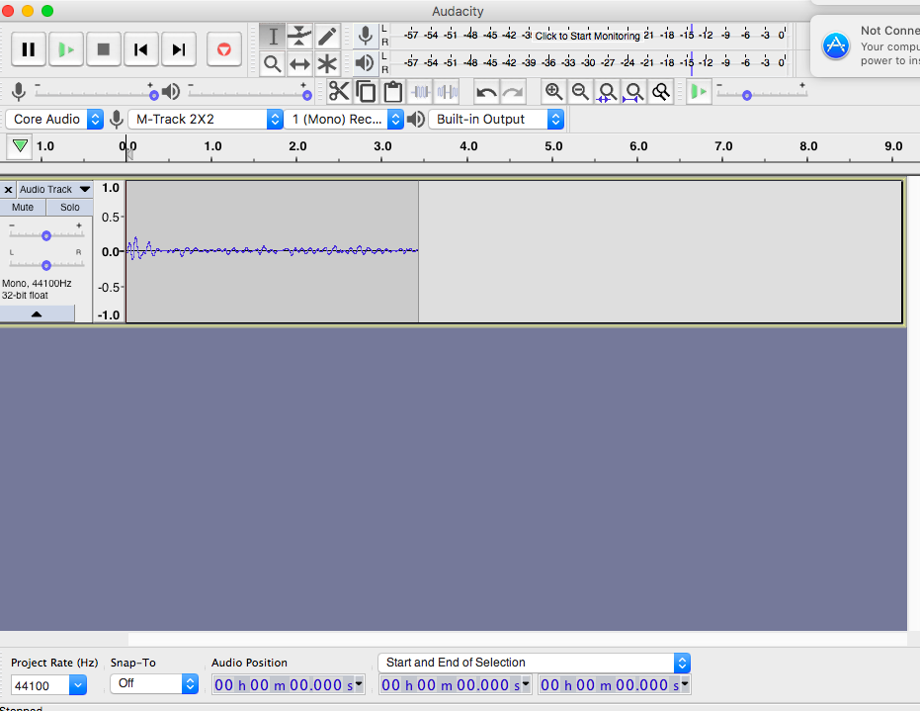Click the waveform in the Audio Track
920x711 pixels.
(272, 251)
